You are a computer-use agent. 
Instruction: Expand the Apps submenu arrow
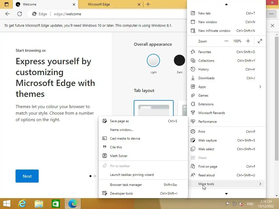point(260,87)
